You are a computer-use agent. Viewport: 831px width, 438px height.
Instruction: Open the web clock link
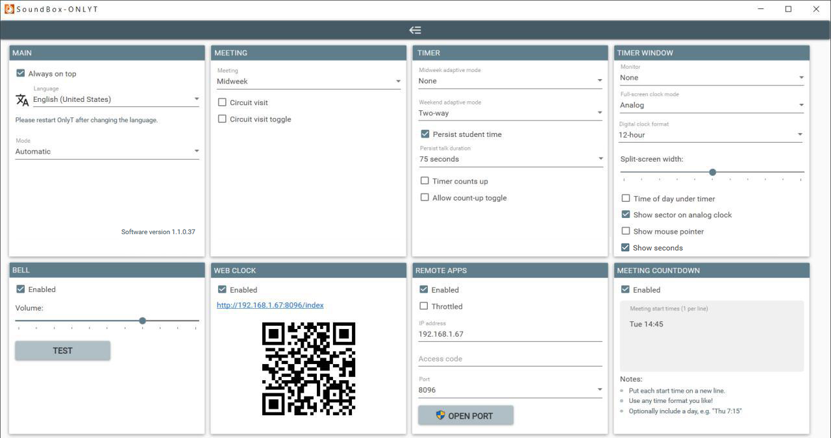(269, 305)
